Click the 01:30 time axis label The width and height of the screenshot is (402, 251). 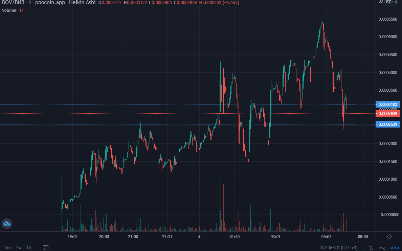click(x=234, y=237)
